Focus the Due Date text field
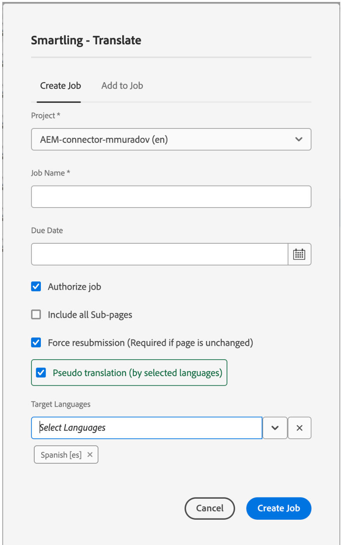 pyautogui.click(x=160, y=254)
